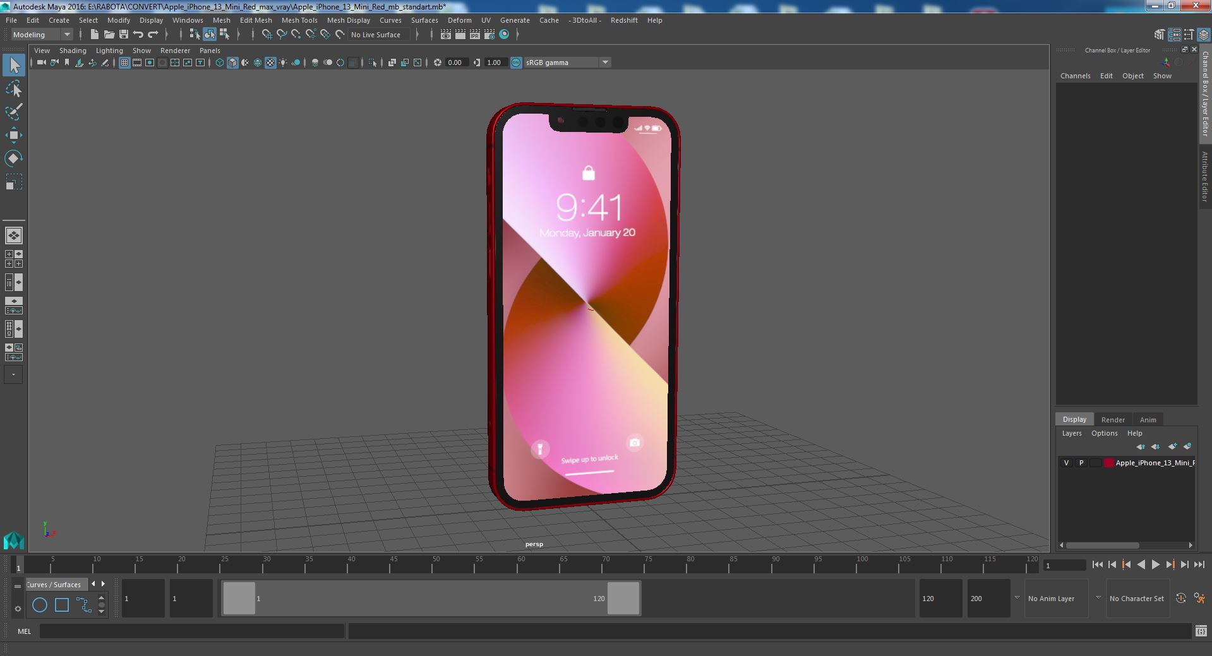Toggle smooth shade all cube icon
The height and width of the screenshot is (656, 1212).
pos(232,63)
